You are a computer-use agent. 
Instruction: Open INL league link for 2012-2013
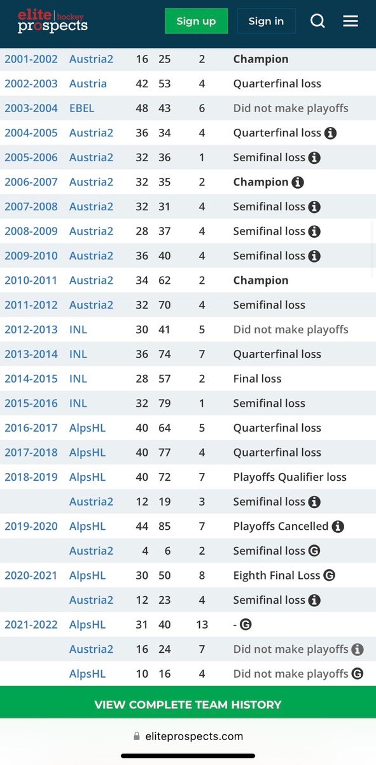tap(78, 330)
